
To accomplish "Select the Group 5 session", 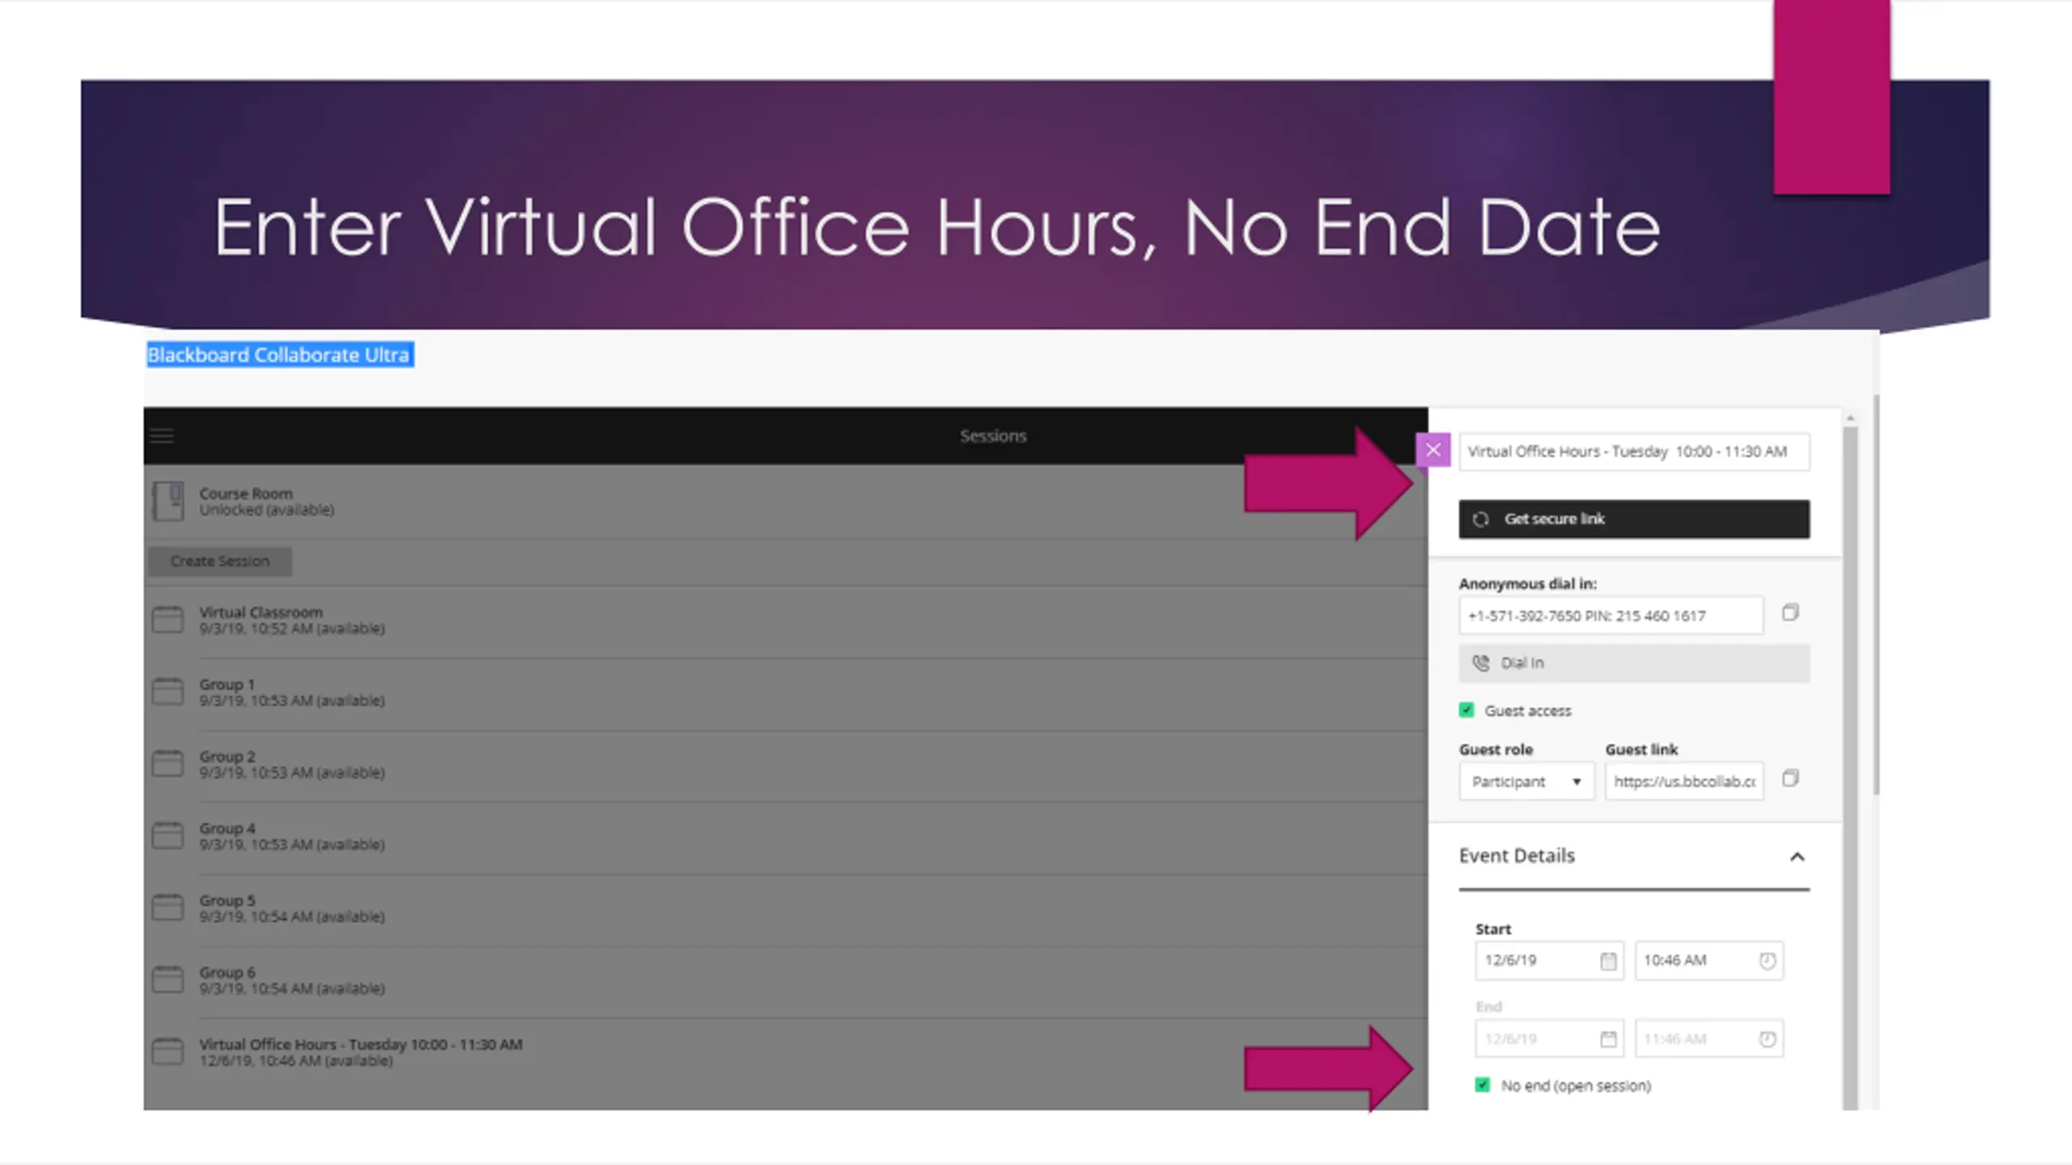I will click(785, 909).
